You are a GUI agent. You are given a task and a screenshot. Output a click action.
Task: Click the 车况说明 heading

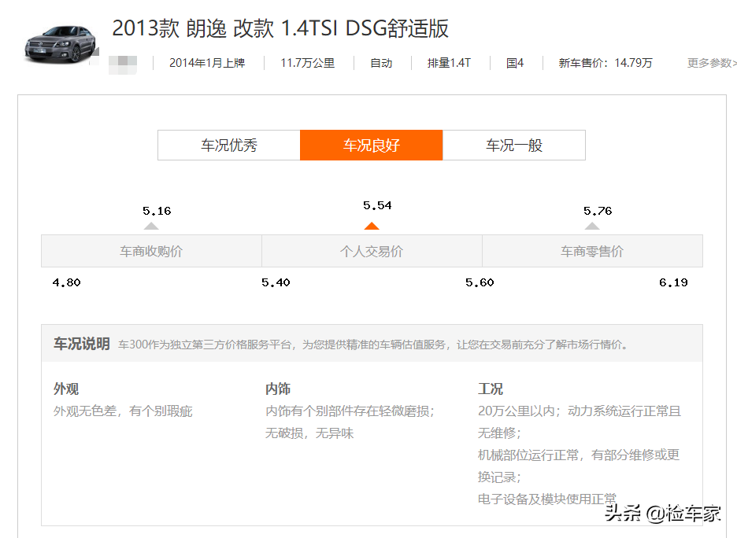pyautogui.click(x=81, y=344)
